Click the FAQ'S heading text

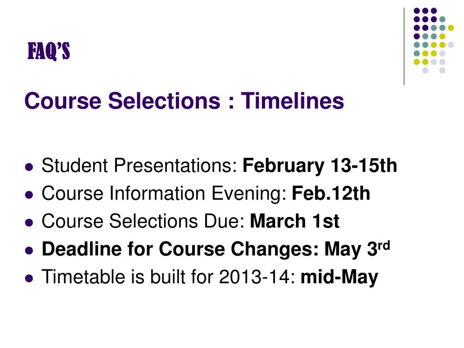click(x=49, y=52)
